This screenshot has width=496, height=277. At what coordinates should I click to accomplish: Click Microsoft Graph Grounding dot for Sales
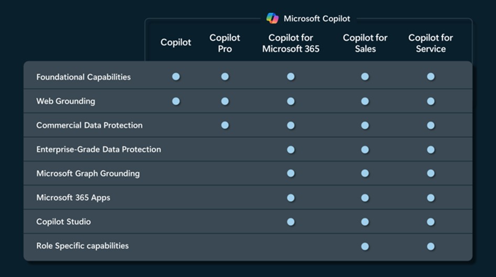point(365,173)
